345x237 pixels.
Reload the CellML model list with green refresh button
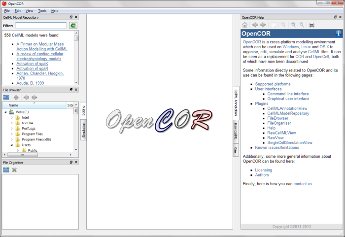tap(73, 26)
